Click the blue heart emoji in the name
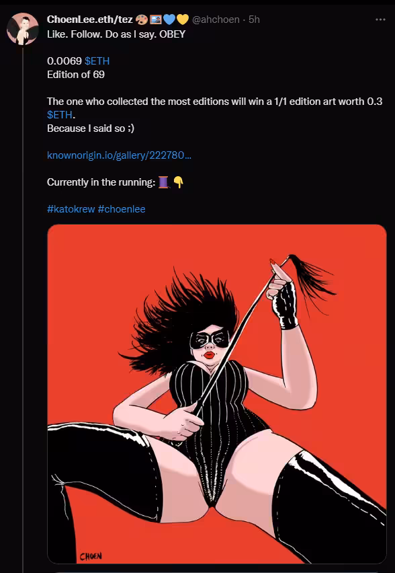This screenshot has height=573, width=395. 169,20
